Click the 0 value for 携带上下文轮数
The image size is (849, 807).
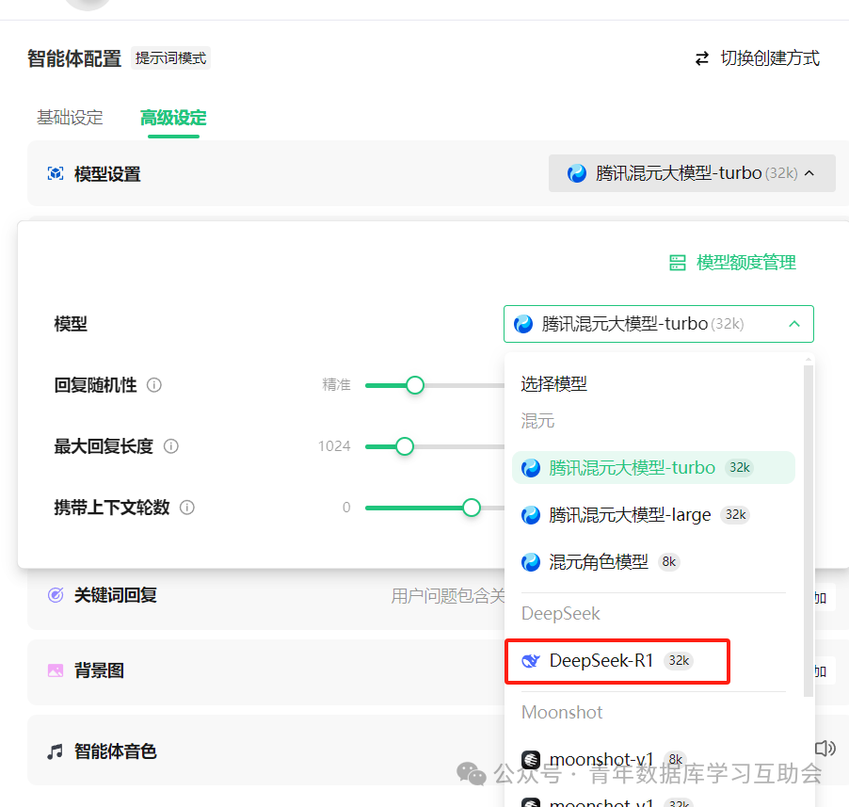[346, 508]
